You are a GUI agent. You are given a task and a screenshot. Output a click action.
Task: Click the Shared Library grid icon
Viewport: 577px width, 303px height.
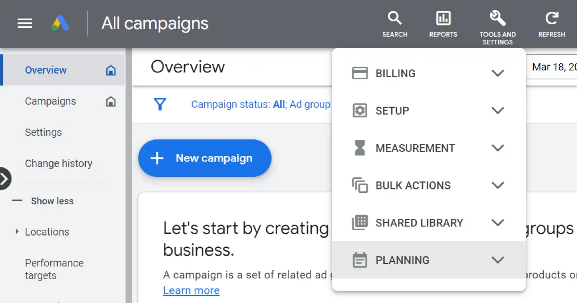[x=360, y=222]
